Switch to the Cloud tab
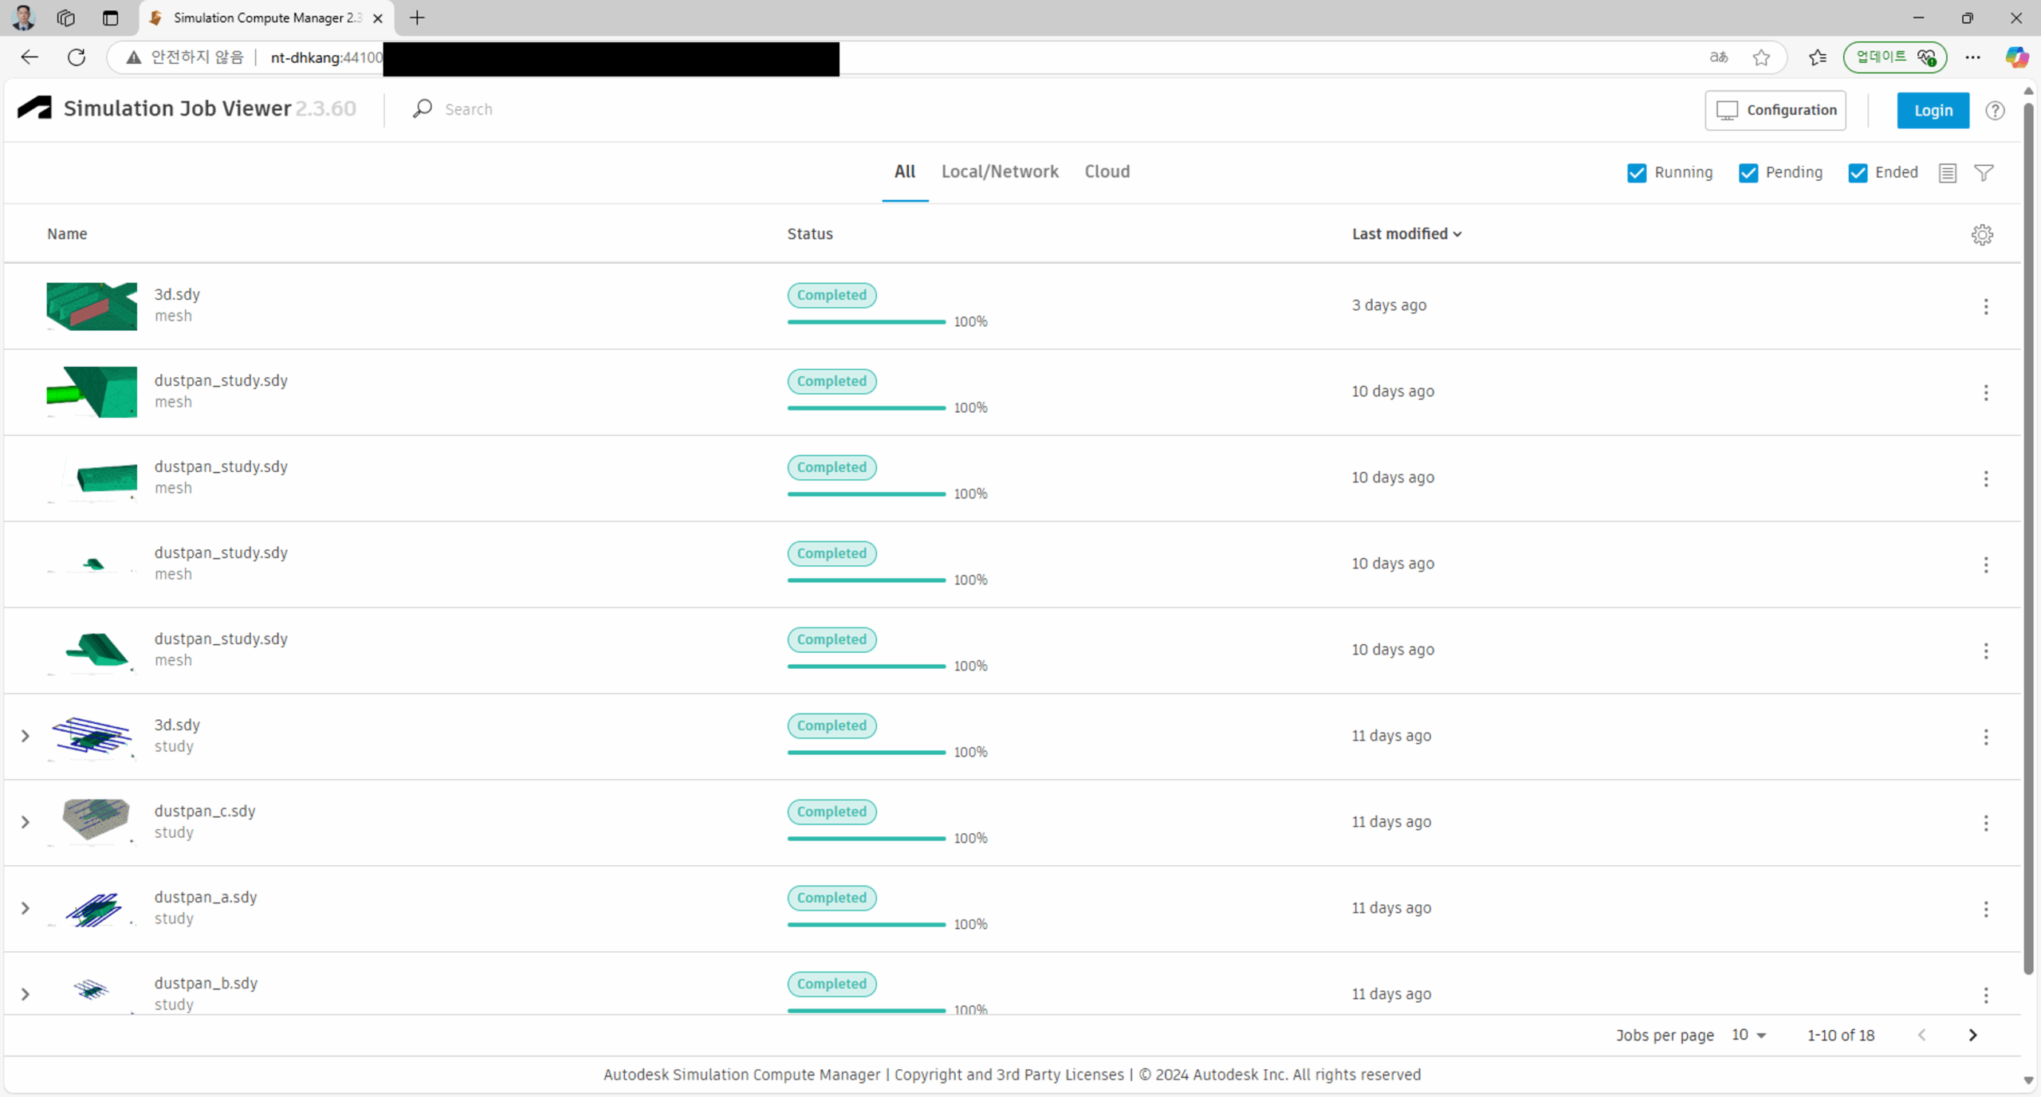2041x1097 pixels. [x=1107, y=171]
